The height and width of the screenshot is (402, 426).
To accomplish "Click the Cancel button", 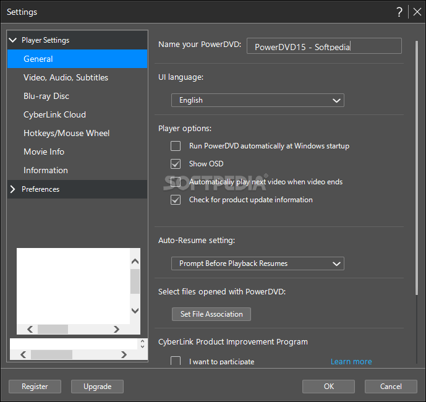I will [x=391, y=387].
